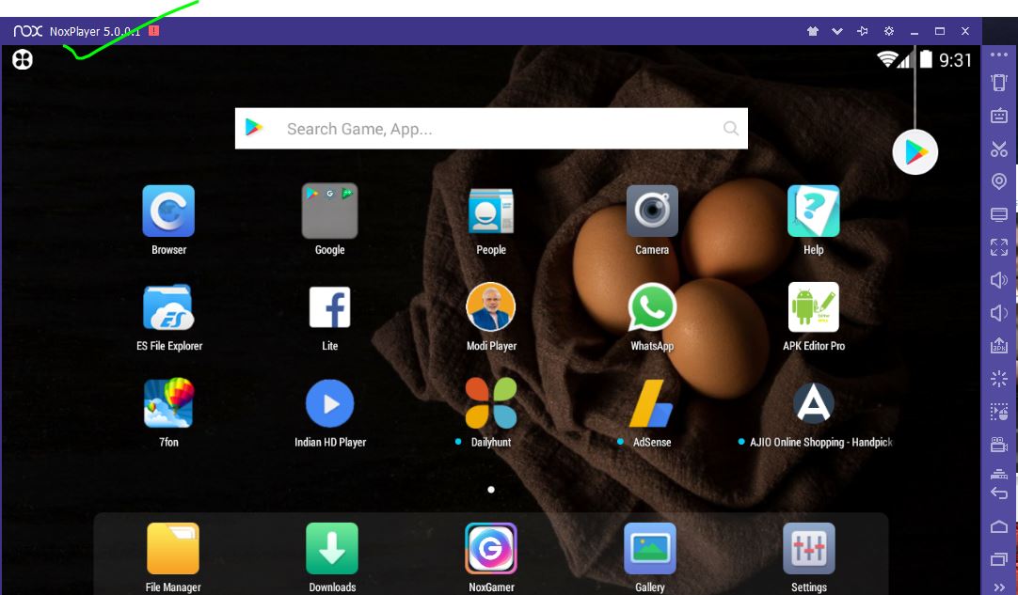
Task: Launch Indian HD Player
Action: click(x=330, y=403)
